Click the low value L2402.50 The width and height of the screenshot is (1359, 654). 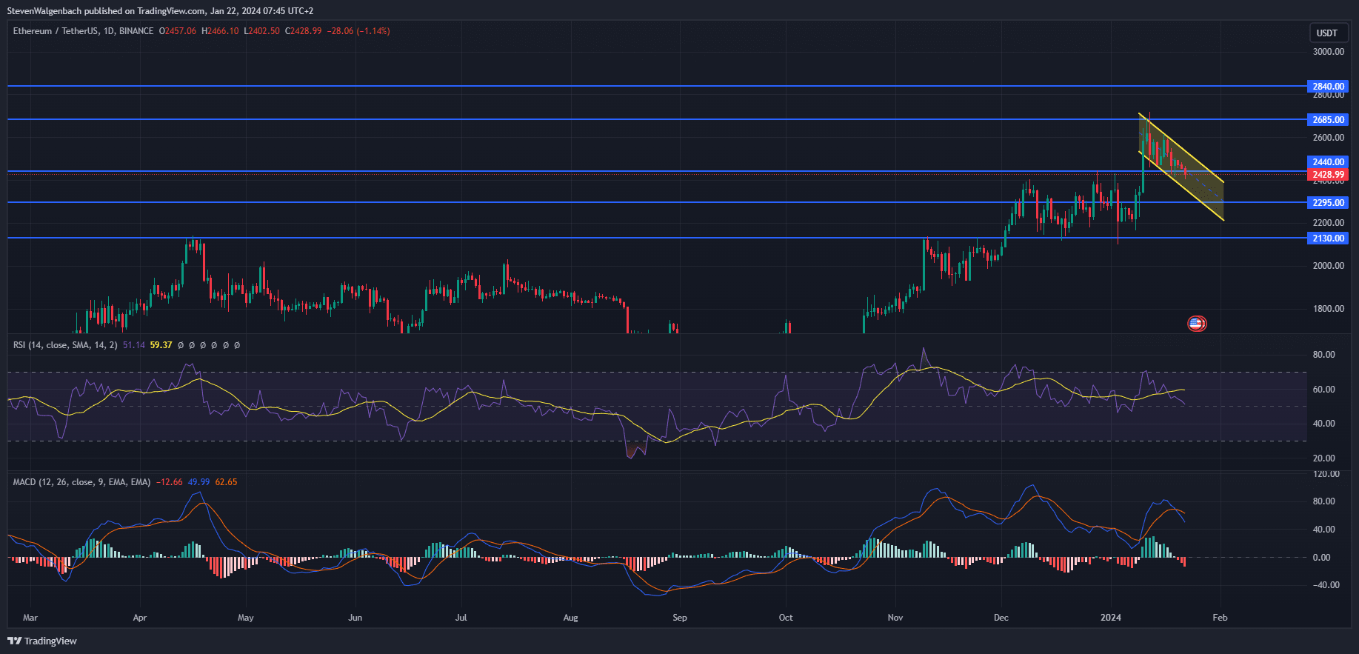coord(262,31)
